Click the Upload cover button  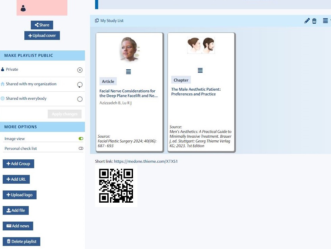(42, 36)
